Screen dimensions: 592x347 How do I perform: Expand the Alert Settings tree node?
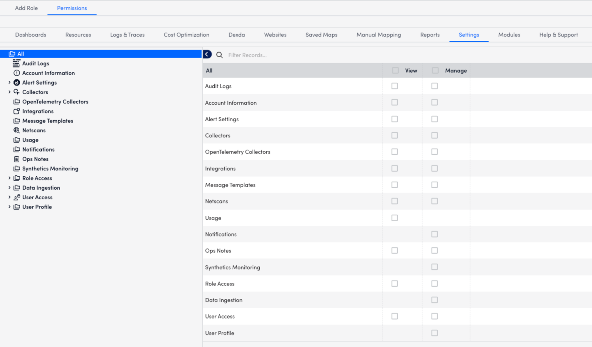[x=10, y=82]
